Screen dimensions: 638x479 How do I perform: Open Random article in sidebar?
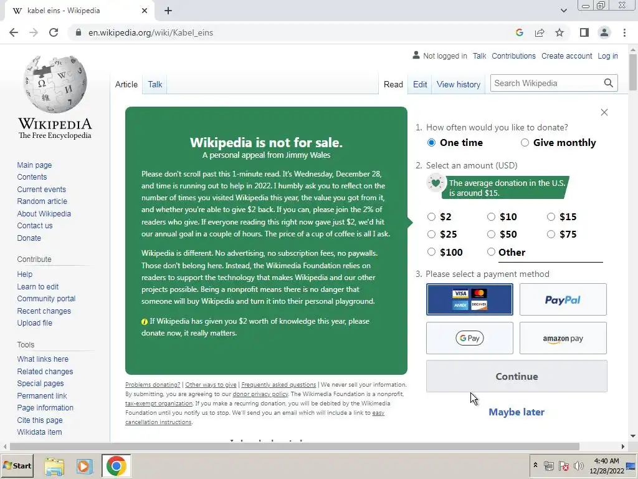pos(42,201)
